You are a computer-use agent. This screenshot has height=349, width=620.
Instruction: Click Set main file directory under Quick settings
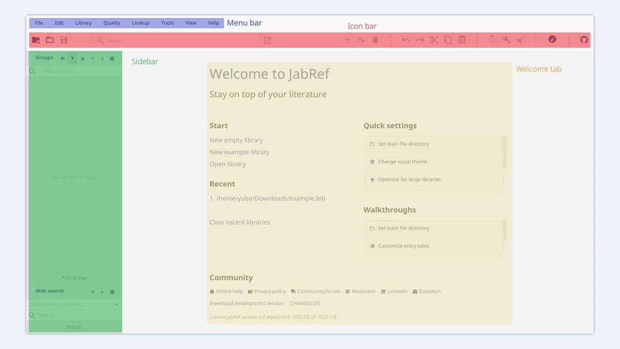click(x=433, y=144)
